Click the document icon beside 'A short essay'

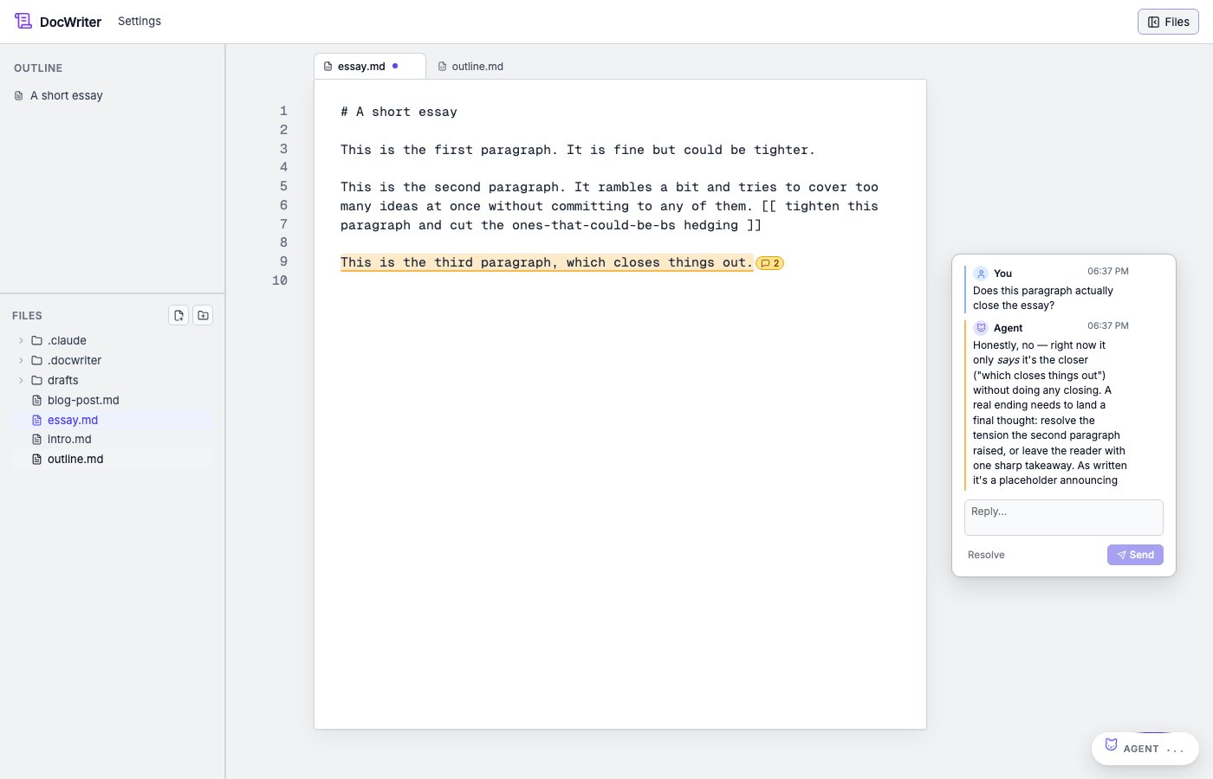coord(19,96)
